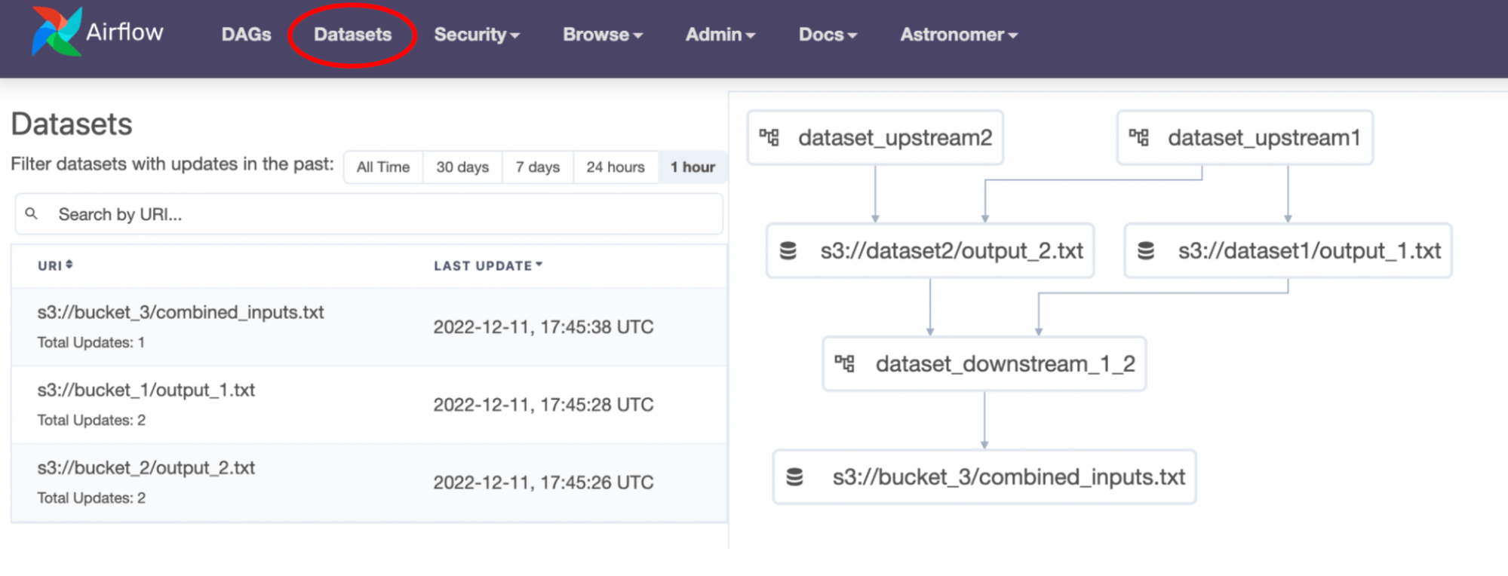
Task: Select the All Time filter
Action: pyautogui.click(x=383, y=167)
